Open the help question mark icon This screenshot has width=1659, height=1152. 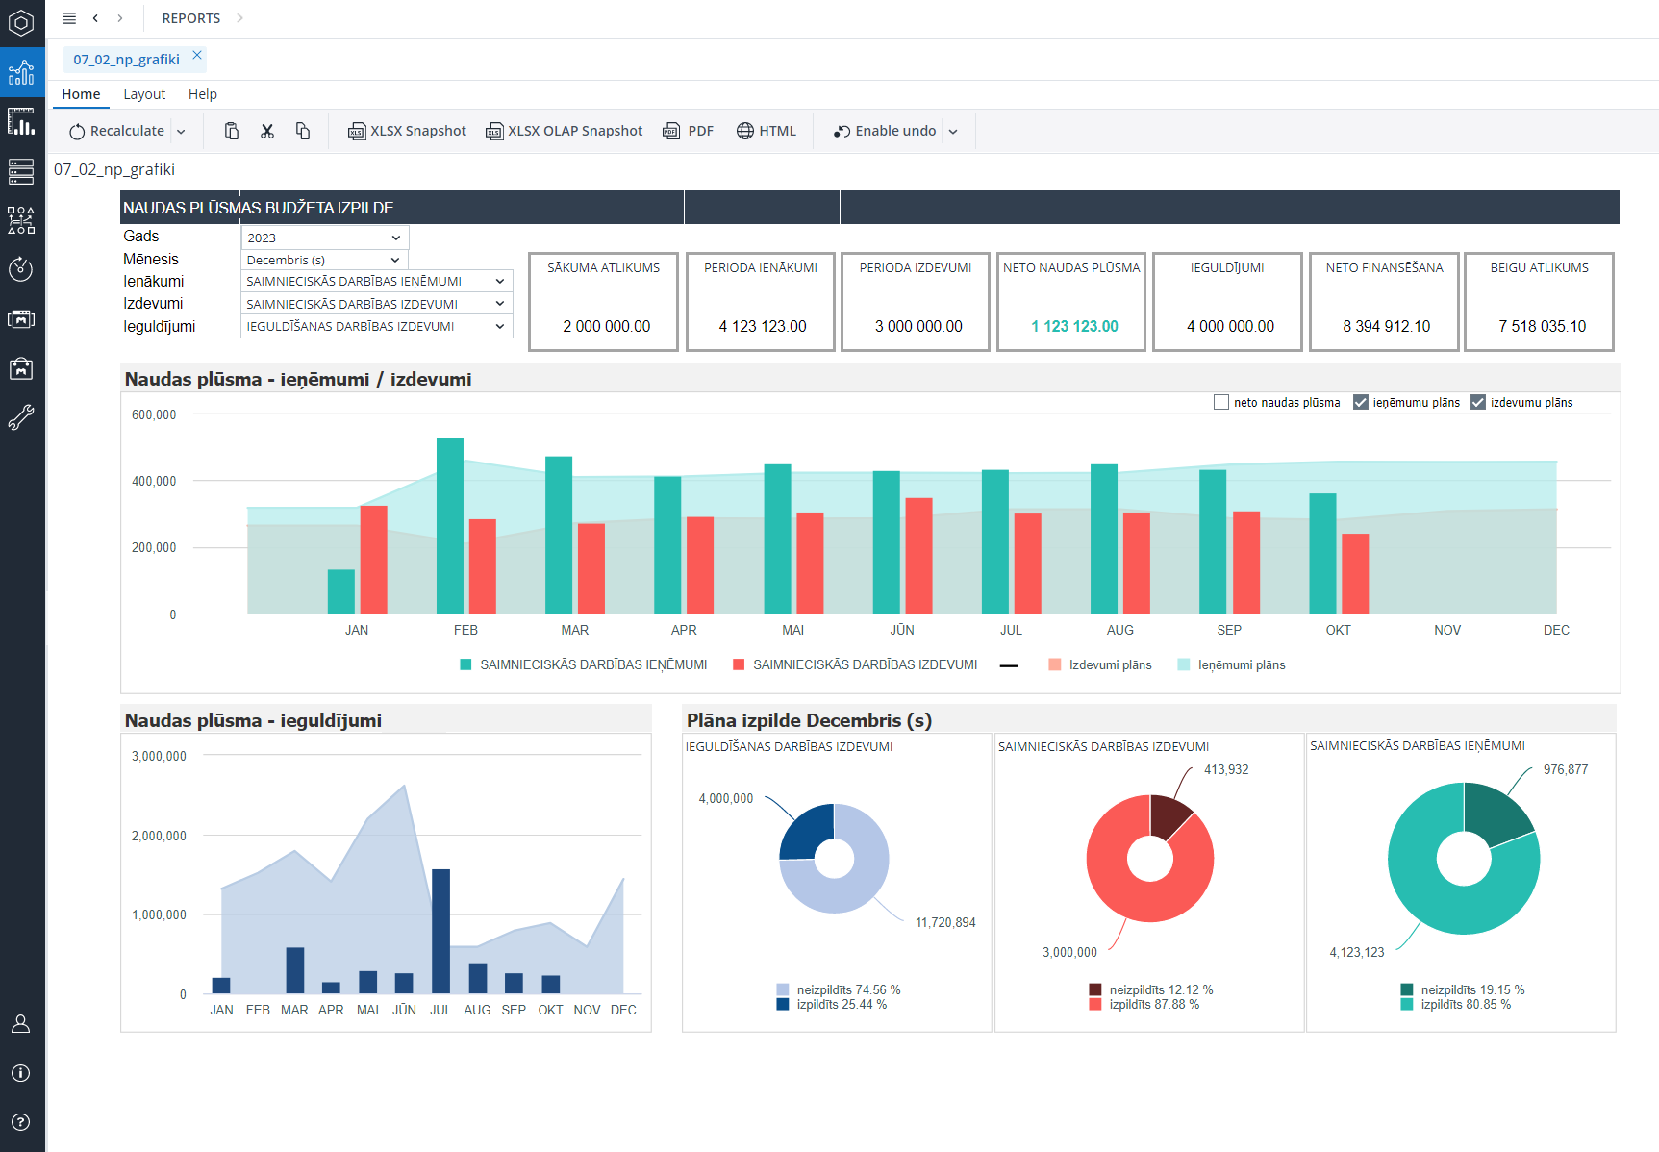click(21, 1122)
